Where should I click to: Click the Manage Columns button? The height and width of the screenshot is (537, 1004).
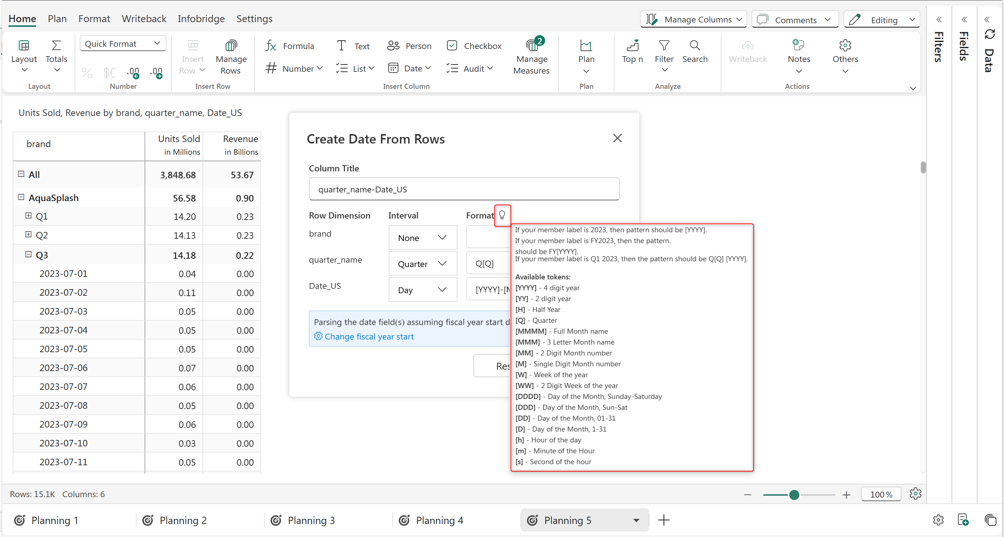[693, 20]
